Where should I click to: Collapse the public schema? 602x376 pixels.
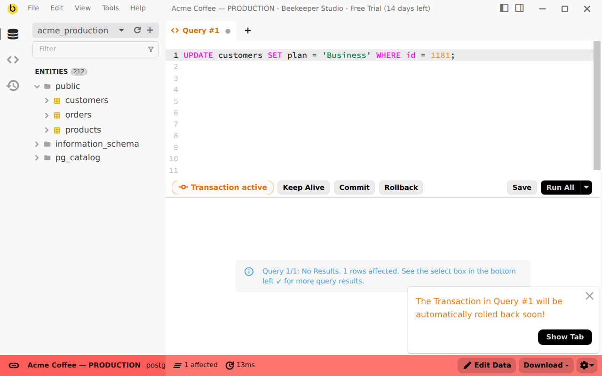pos(37,86)
